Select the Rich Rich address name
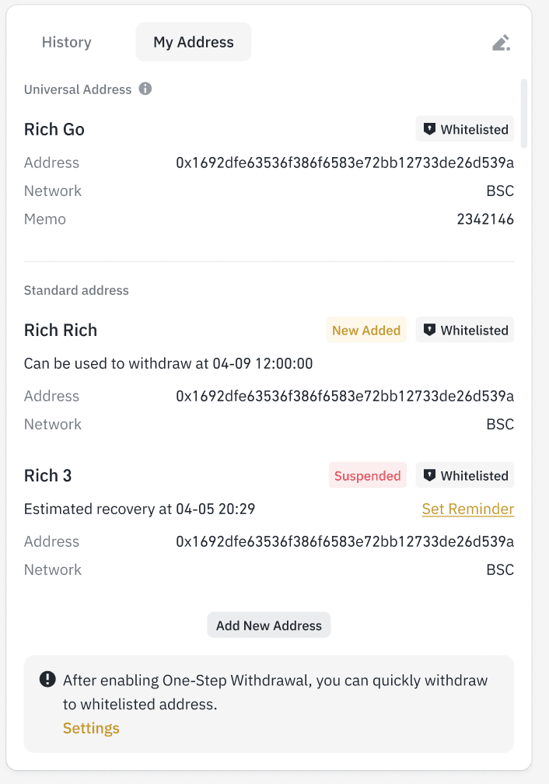The image size is (549, 784). (61, 330)
